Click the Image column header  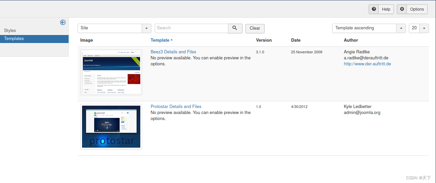(x=87, y=40)
